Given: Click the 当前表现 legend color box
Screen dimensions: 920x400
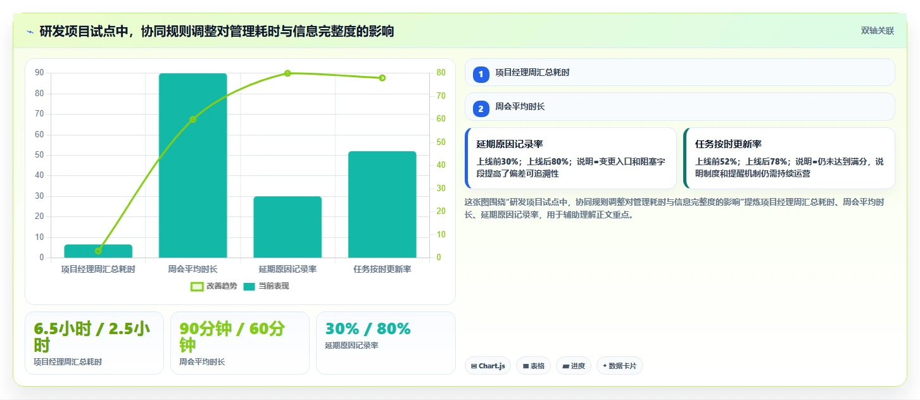Looking at the screenshot, I should click(249, 287).
